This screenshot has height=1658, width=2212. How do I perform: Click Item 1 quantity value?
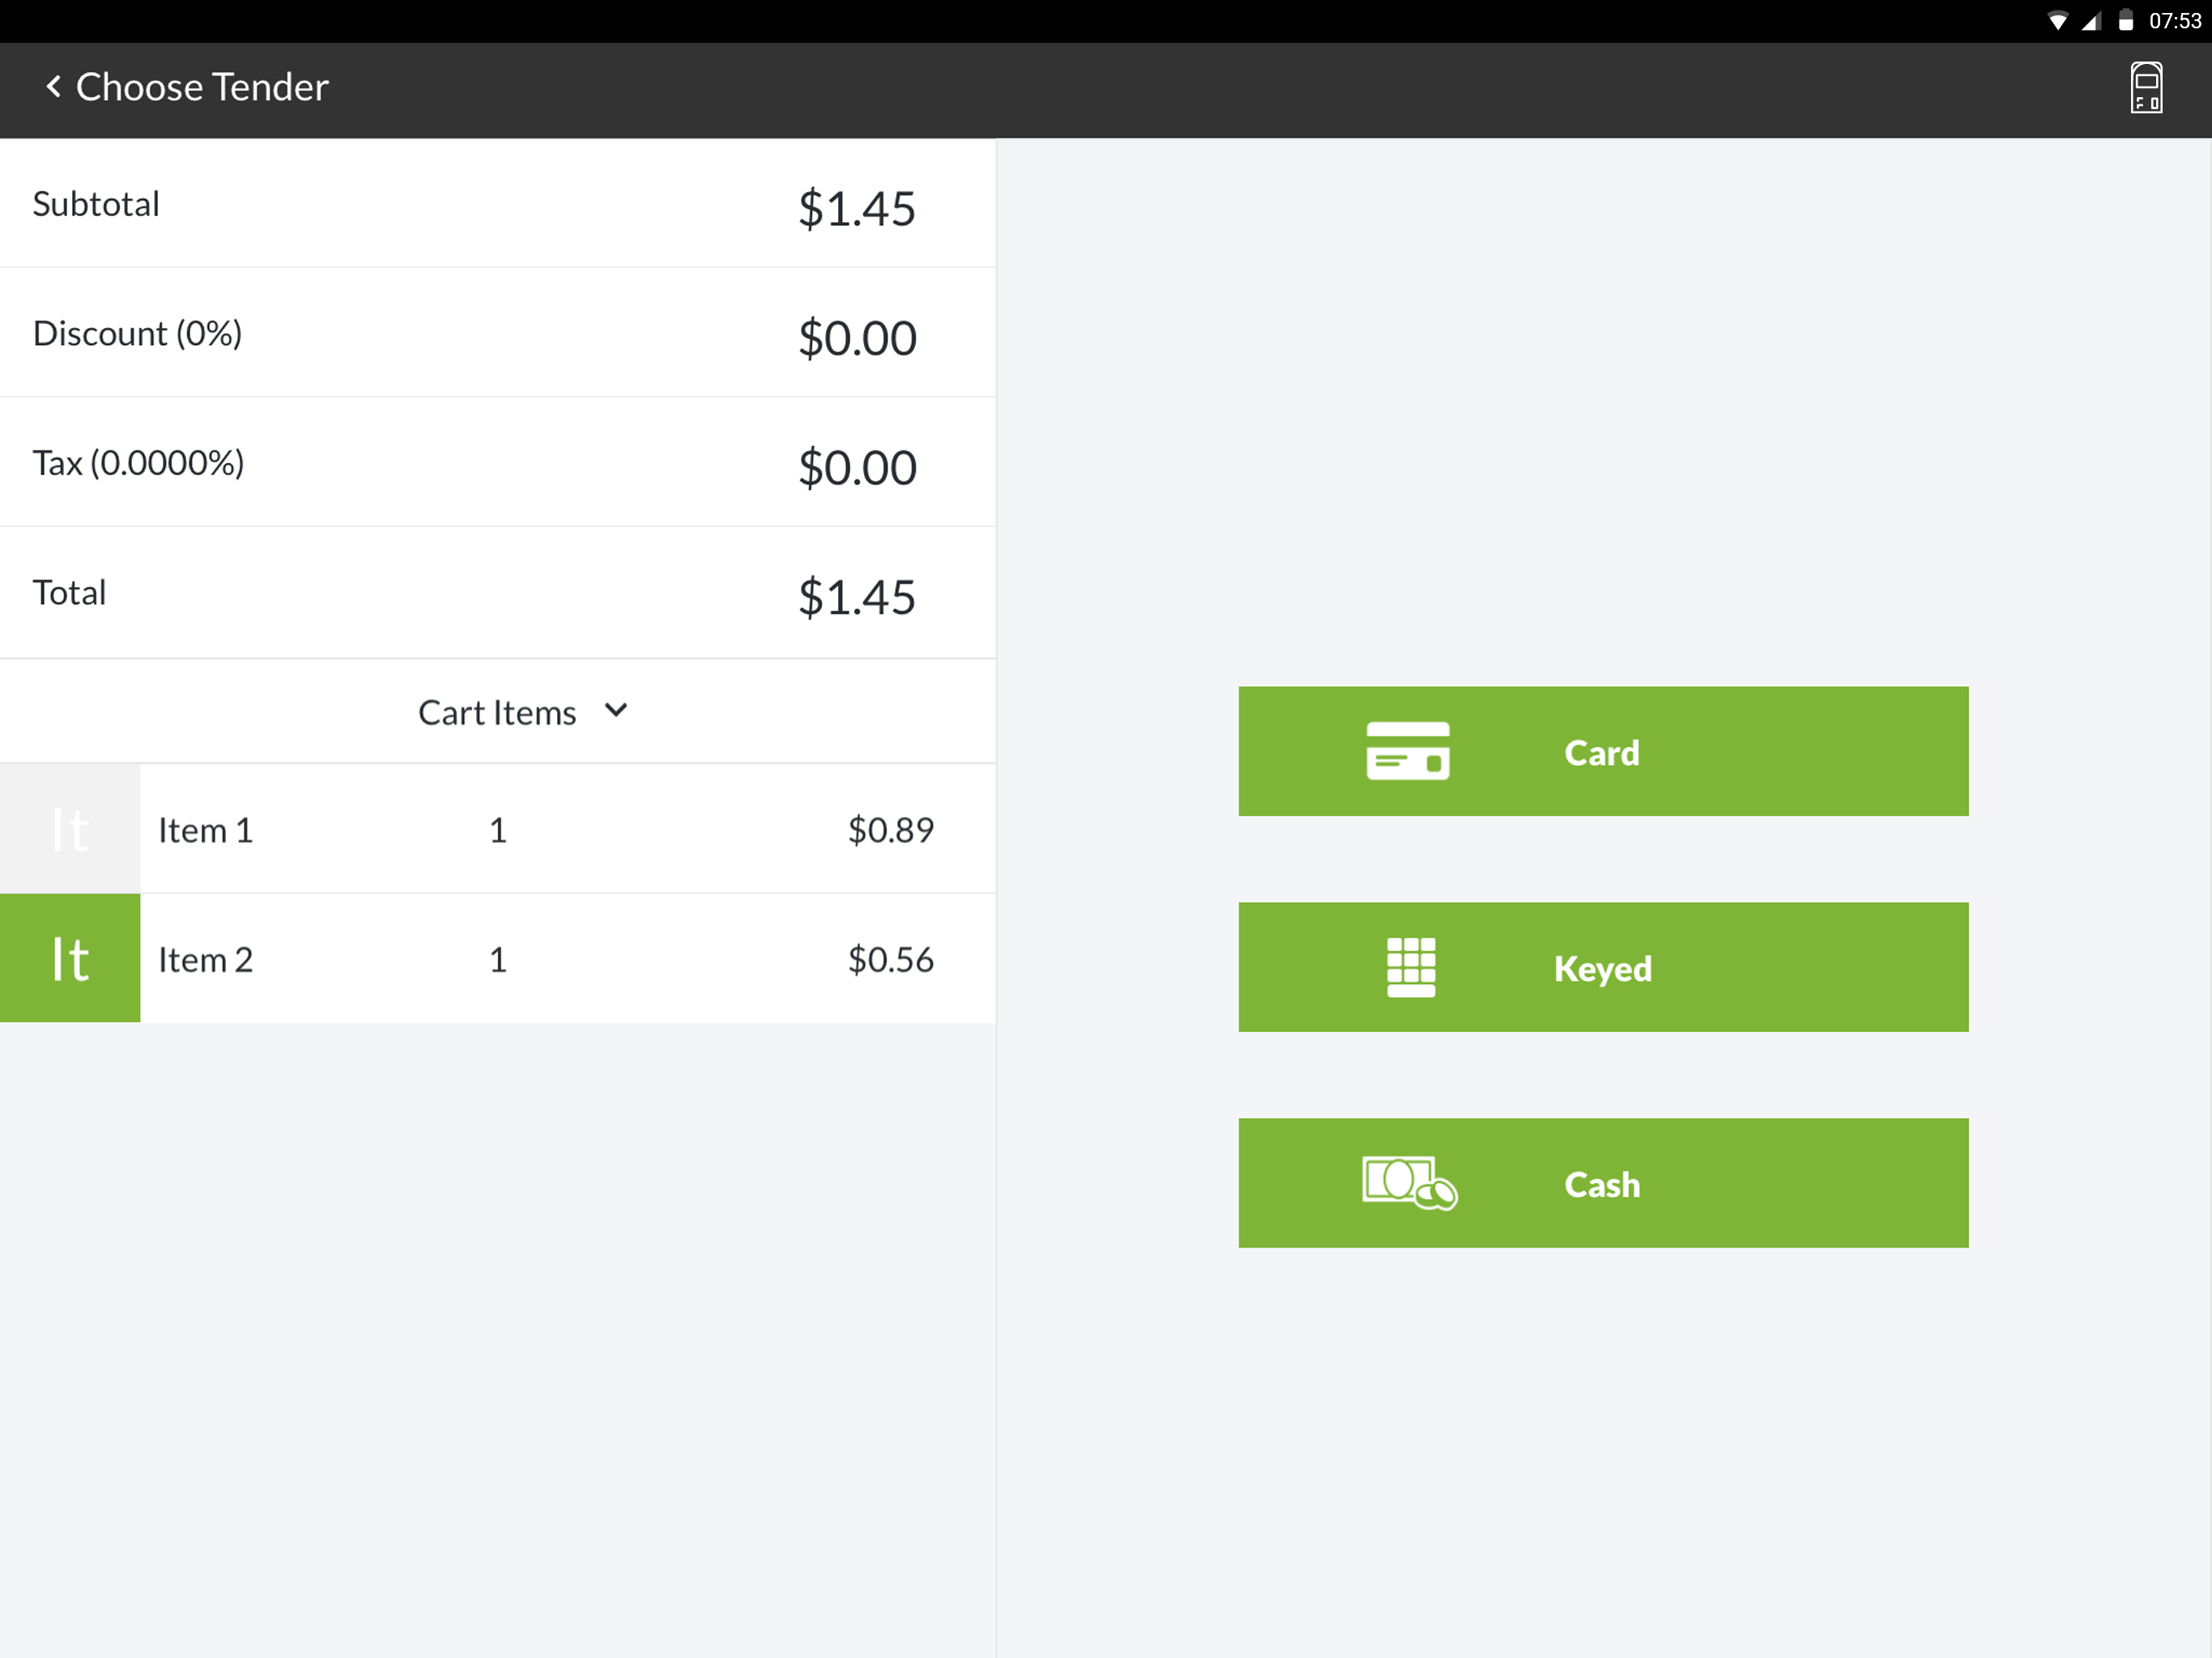pos(498,830)
